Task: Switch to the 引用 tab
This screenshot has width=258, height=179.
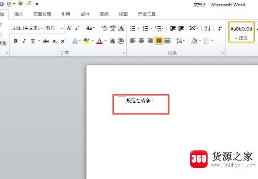Action: click(x=66, y=14)
